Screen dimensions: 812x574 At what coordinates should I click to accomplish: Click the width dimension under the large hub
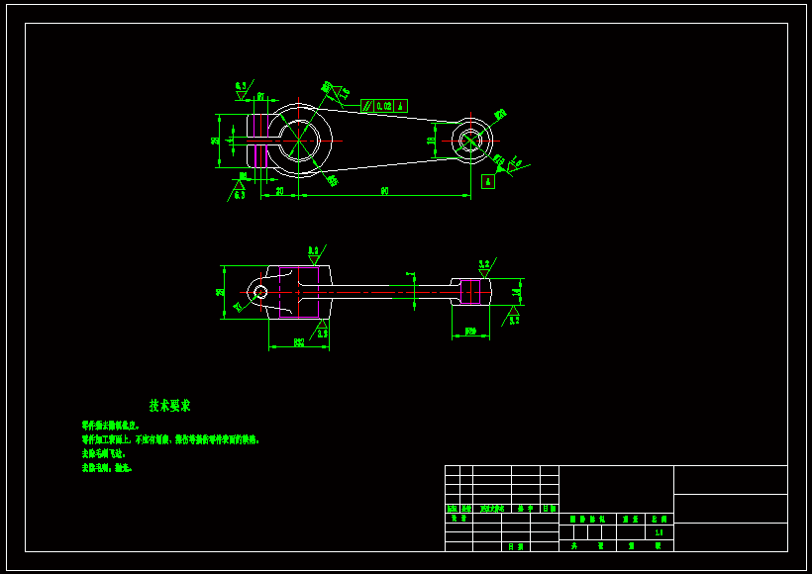tap(299, 342)
